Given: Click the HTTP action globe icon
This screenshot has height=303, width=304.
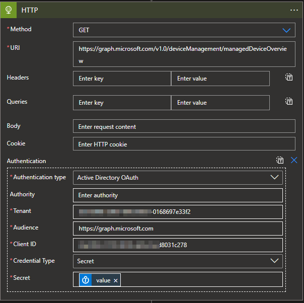Looking at the screenshot, I should 9,10.
